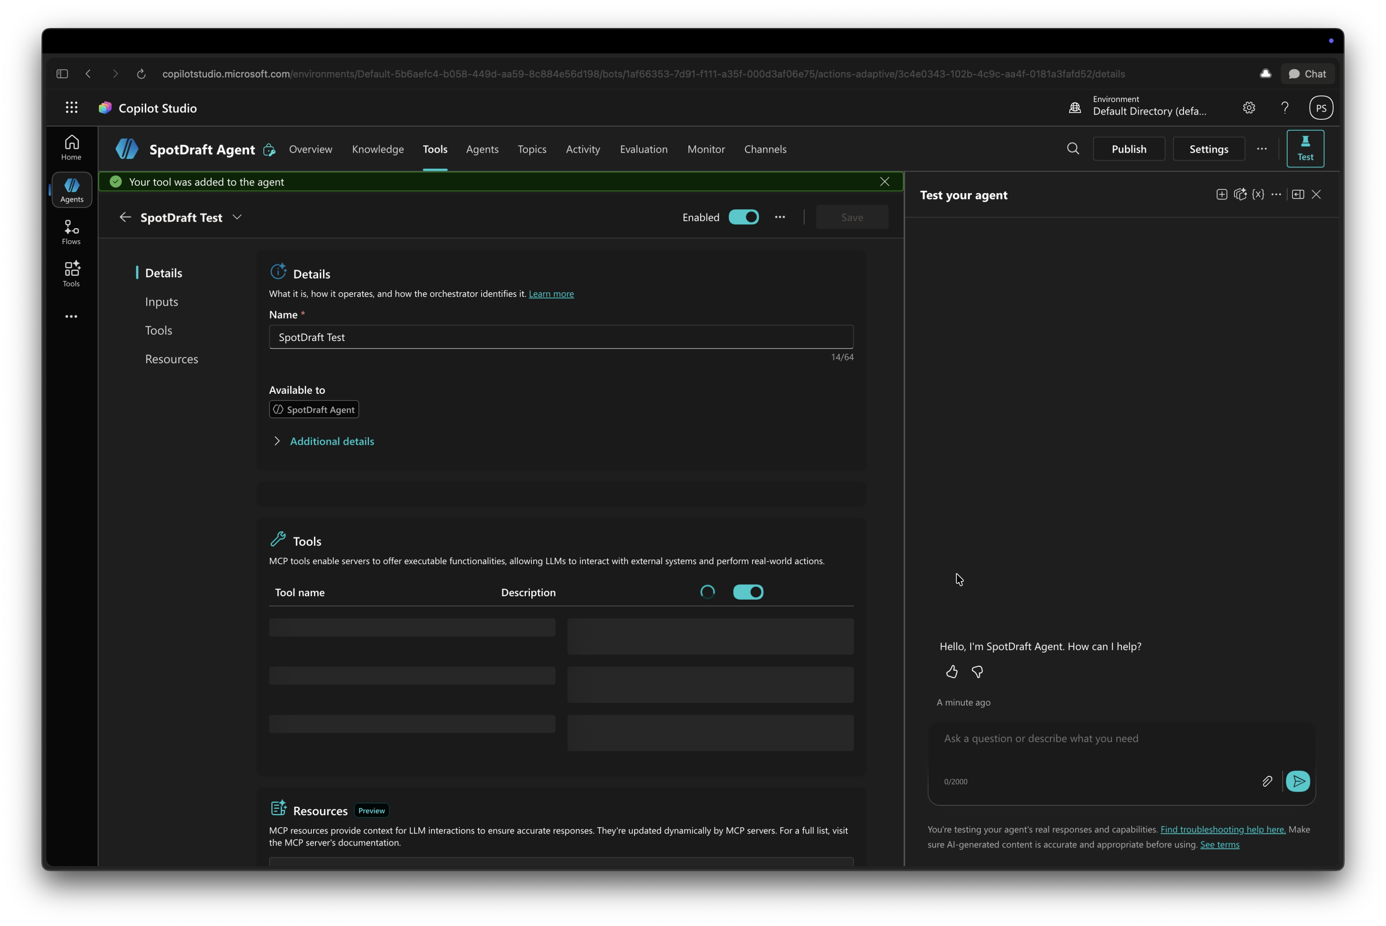
Task: Open the app launcher waffle grid
Action: pos(71,107)
